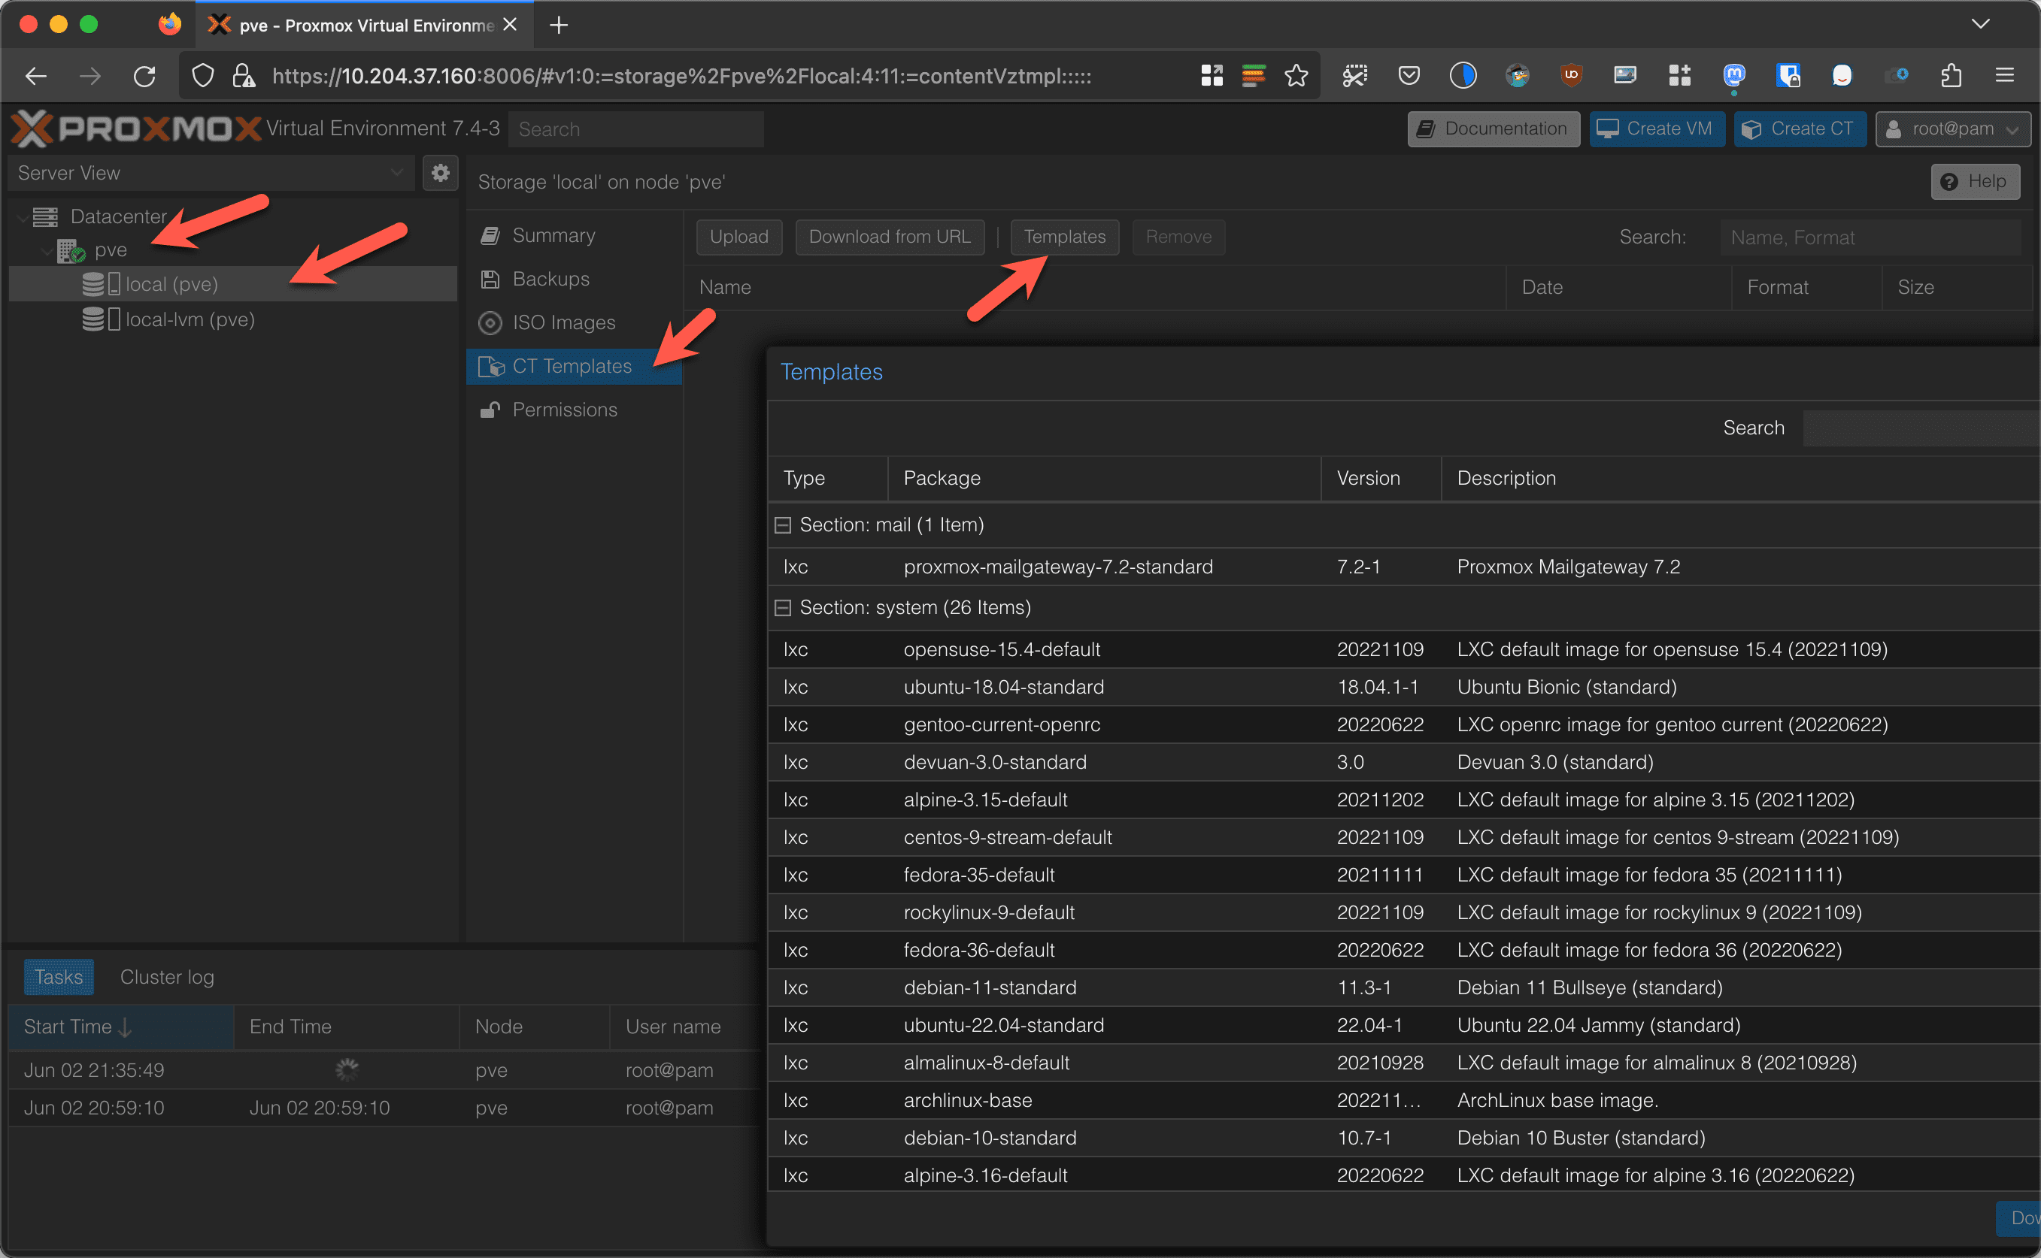Open a new browser tab
Image resolution: width=2041 pixels, height=1258 pixels.
click(559, 25)
